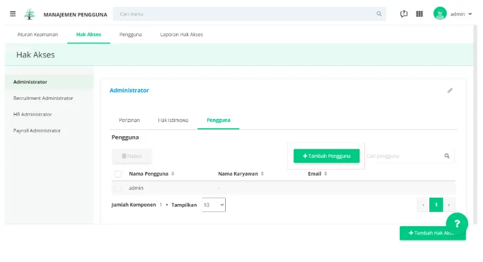483x262 pixels.
Task: Check the admin row checkbox
Action: (118, 188)
